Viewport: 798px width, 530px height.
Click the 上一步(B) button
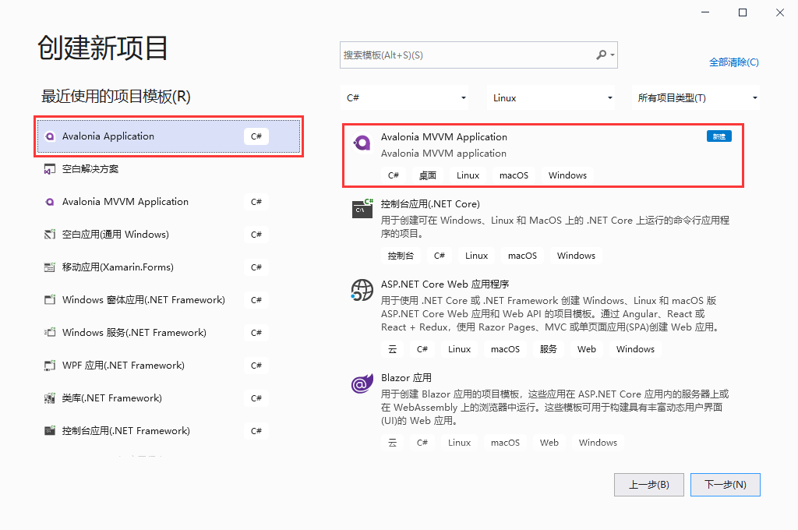[649, 485]
